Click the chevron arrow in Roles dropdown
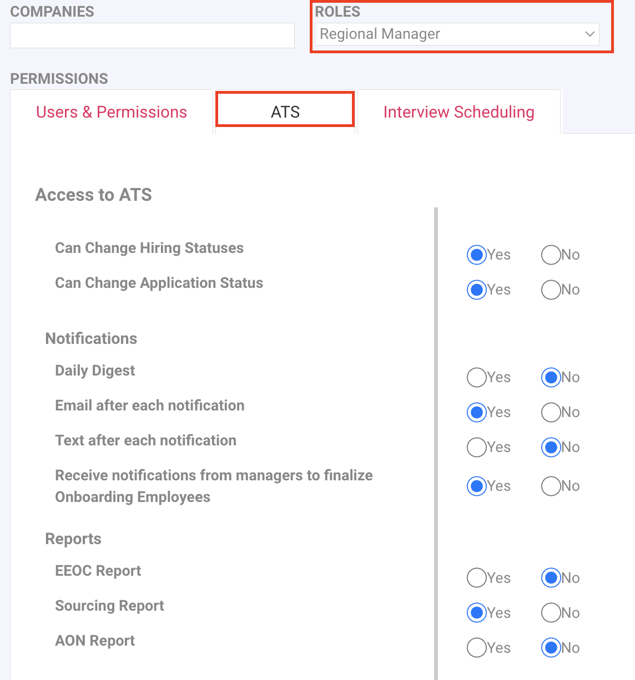Screen dimensions: 635x680 (x=589, y=34)
